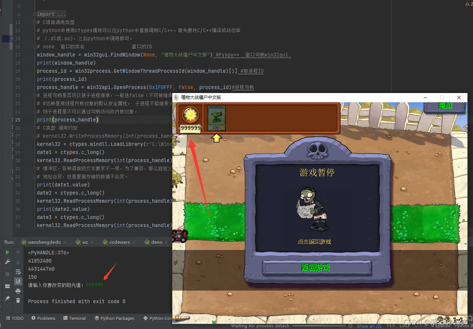Toggle soft-wrap in the Run console
Viewport: 473px width, 329px height.
pyautogui.click(x=18, y=272)
